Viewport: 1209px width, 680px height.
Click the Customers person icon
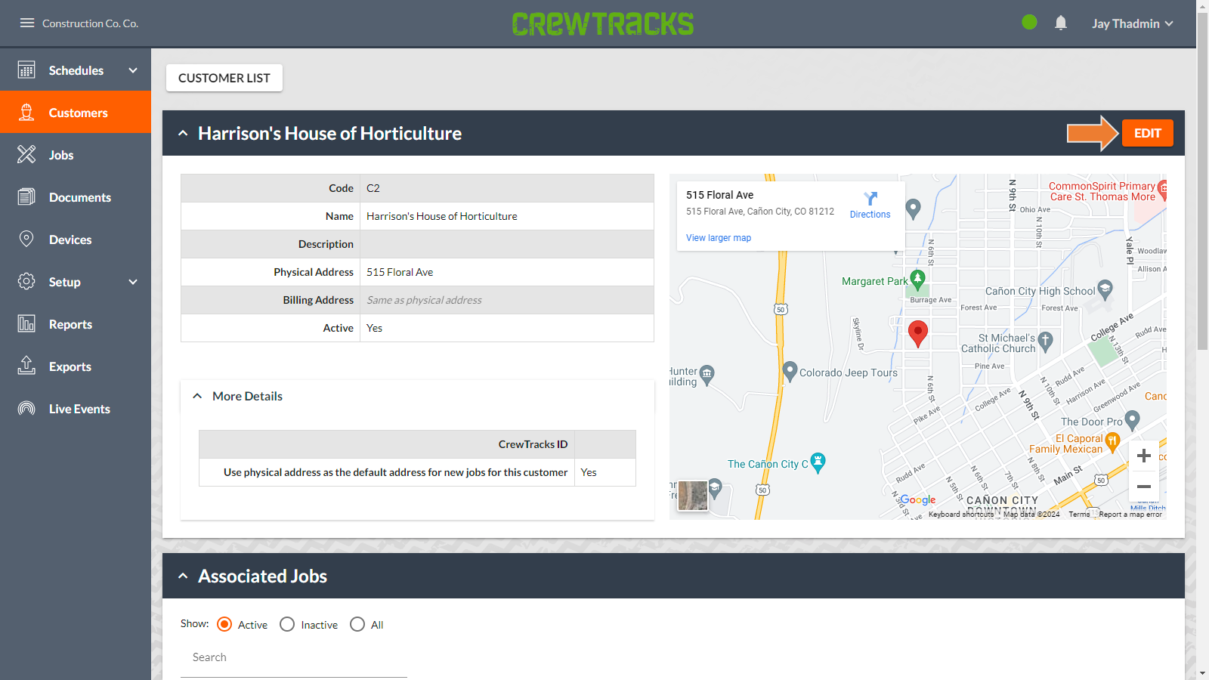(x=26, y=113)
